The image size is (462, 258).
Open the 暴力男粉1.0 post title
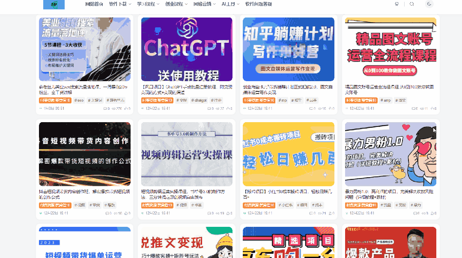pos(389,194)
